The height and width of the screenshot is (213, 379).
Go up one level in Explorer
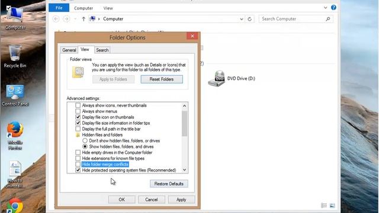[x=83, y=19]
